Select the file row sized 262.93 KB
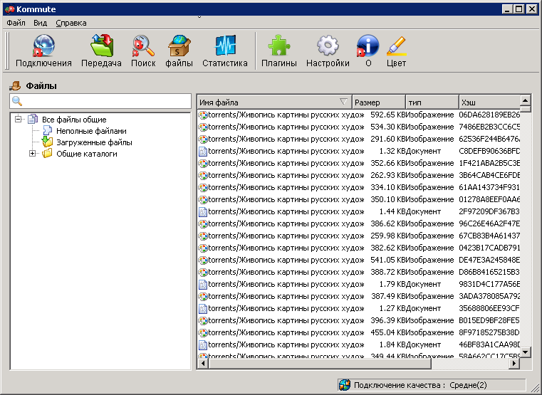Viewport: 542px width, 395px height. 359,175
